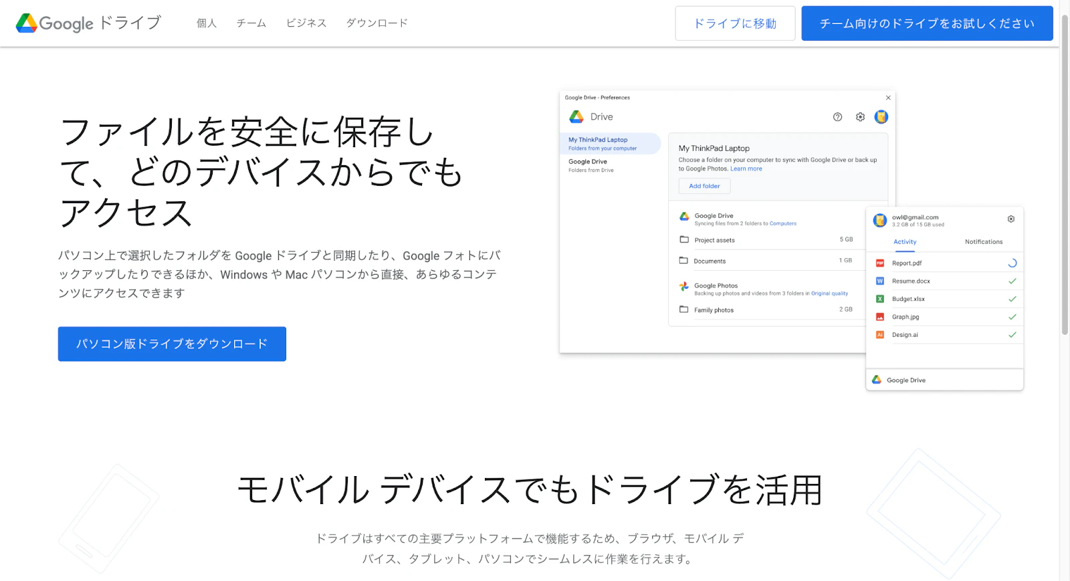
Task: Click the Google Drive icon in sync list
Action: click(x=684, y=216)
